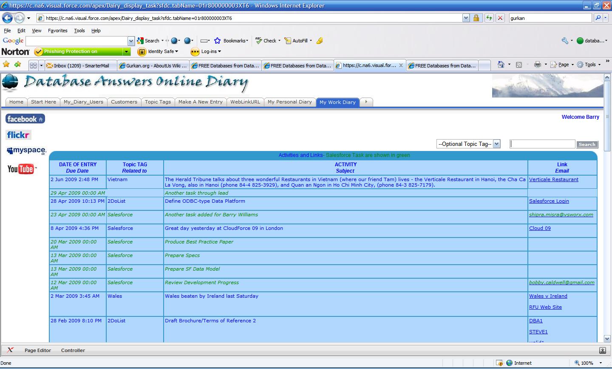Switch to the Make A New Entry tab

coord(200,102)
